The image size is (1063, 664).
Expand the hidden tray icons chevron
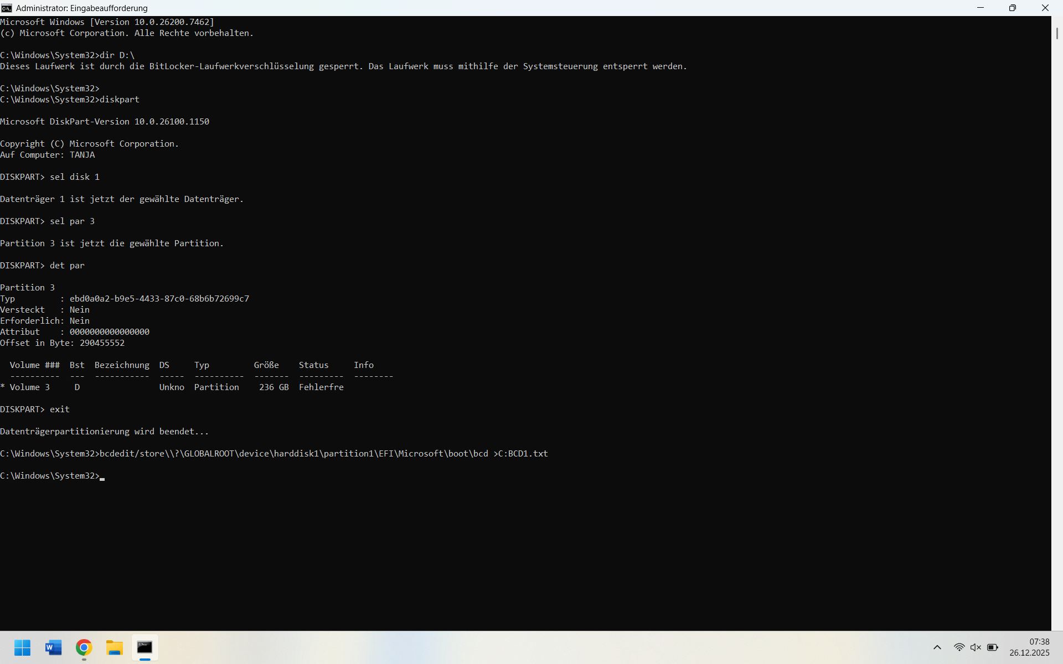coord(937,647)
